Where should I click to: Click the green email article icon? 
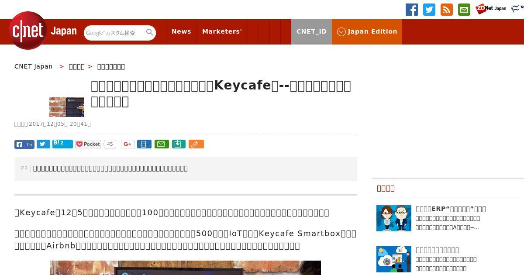[162, 144]
